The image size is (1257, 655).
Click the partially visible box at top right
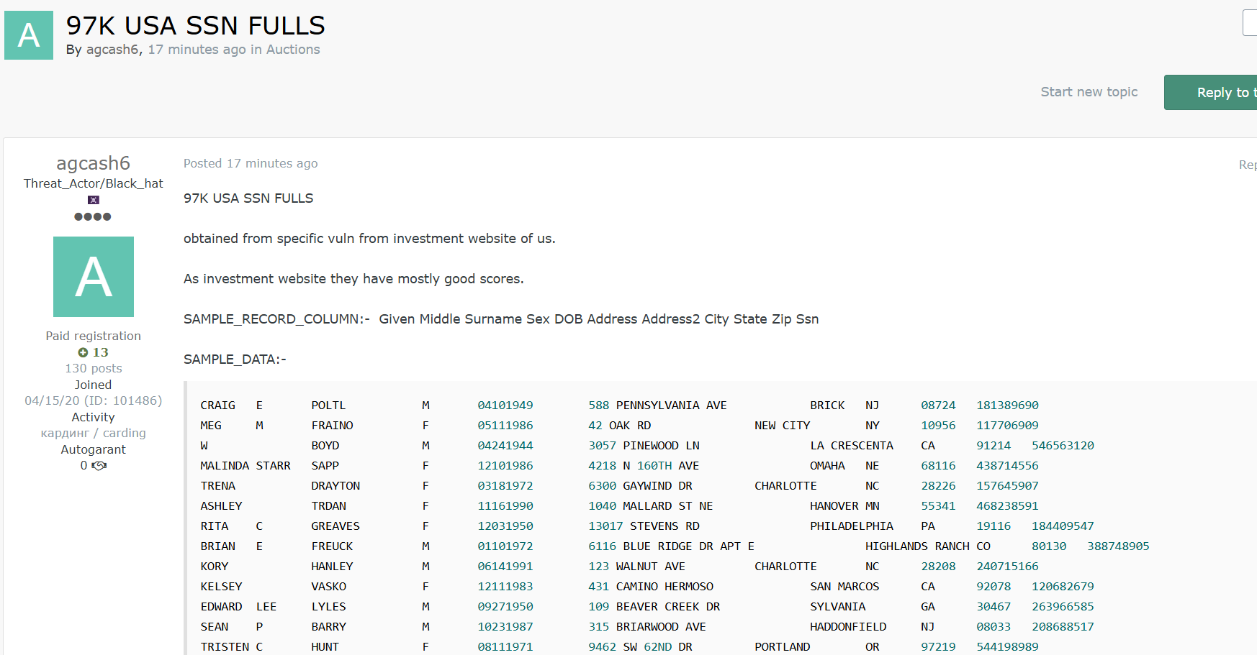coord(1250,23)
